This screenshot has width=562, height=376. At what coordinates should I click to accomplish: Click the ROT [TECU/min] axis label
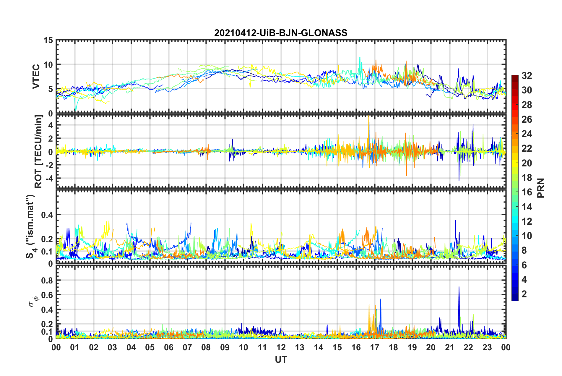tap(38, 152)
